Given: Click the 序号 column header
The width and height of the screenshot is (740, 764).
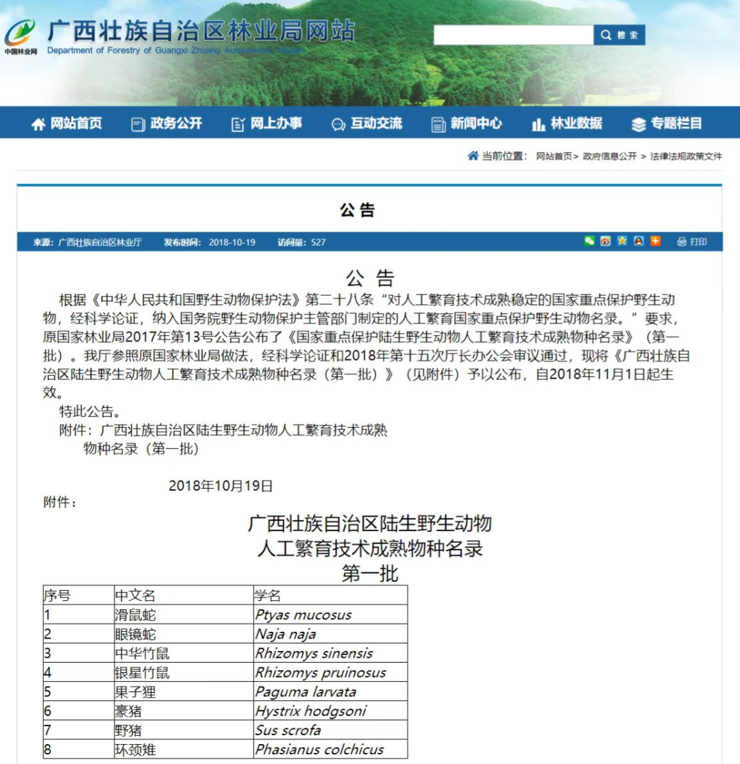Looking at the screenshot, I should point(79,596).
